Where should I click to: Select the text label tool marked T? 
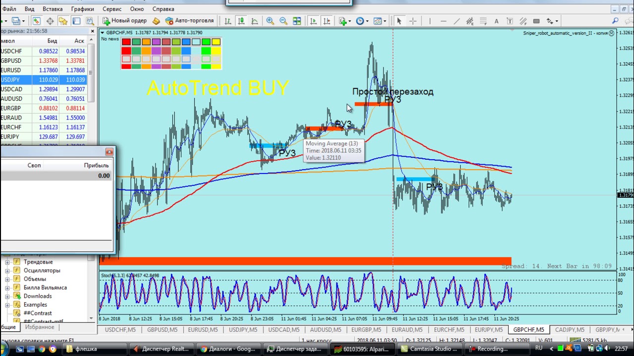[x=510, y=21]
